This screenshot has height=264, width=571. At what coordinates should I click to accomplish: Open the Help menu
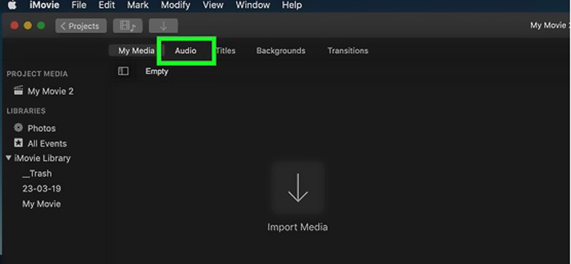tap(292, 6)
